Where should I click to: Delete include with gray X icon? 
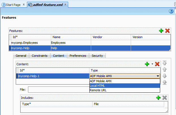165,98
